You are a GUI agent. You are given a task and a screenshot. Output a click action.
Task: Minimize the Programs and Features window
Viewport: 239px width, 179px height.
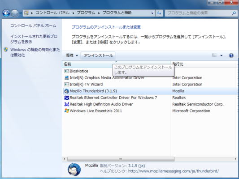coord(212,2)
